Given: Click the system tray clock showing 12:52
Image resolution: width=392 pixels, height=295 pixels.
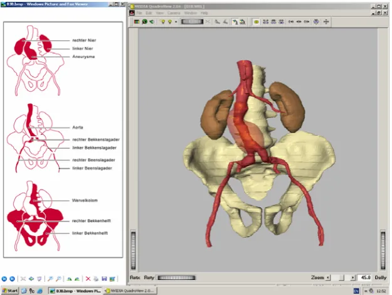Looking at the screenshot, I should pos(381,291).
